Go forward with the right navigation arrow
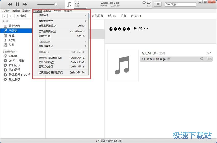Viewport: 217px width, 143px height. pos(10,16)
